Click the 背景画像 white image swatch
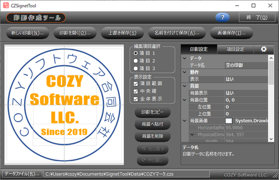Image resolution: width=279 pixels, height=180 pixels. [x=229, y=121]
